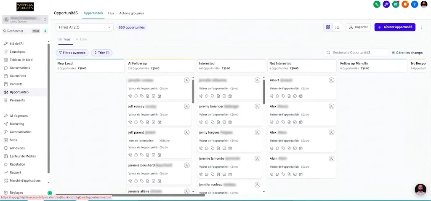This screenshot has width=431, height=201.
Task: Select the OpportunitéS tab
Action: (93, 13)
